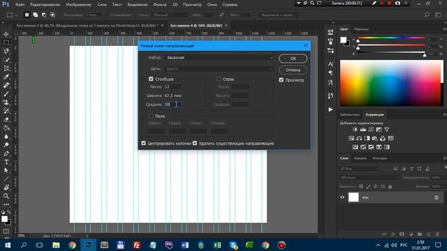Add a Levels adjustment
Image resolution: width=447 pixels, height=251 pixels.
click(363, 130)
